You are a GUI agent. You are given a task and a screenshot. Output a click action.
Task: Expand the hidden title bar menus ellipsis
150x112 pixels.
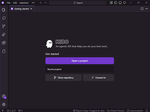[33, 3]
